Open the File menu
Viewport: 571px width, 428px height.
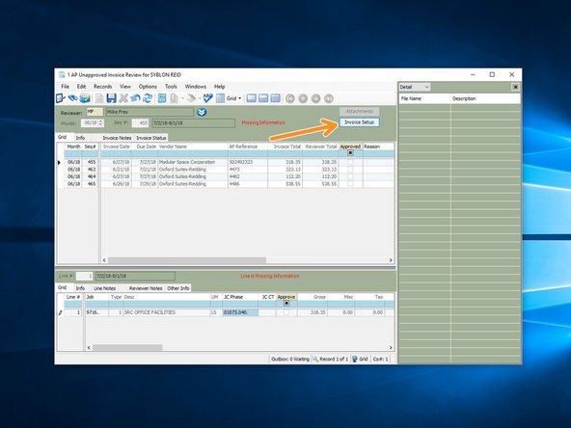point(66,86)
